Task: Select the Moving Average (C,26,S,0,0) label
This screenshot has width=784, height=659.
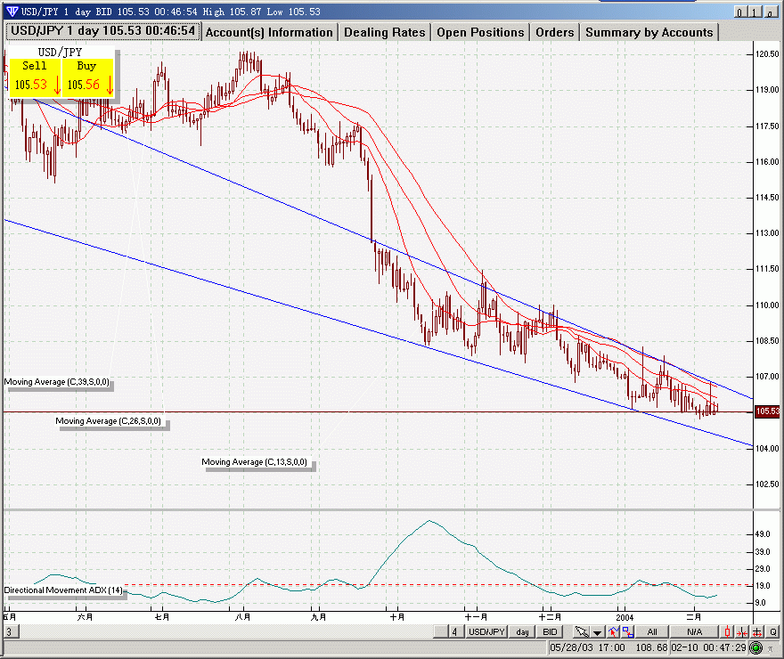Action: click(109, 421)
